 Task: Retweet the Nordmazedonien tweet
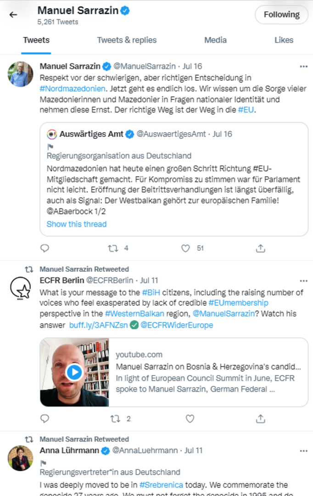[113, 248]
